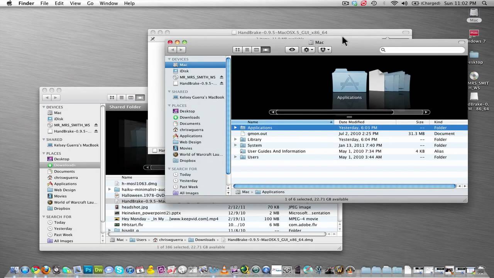494x278 pixels.
Task: Switch Mac window to column view
Action: coord(256,49)
